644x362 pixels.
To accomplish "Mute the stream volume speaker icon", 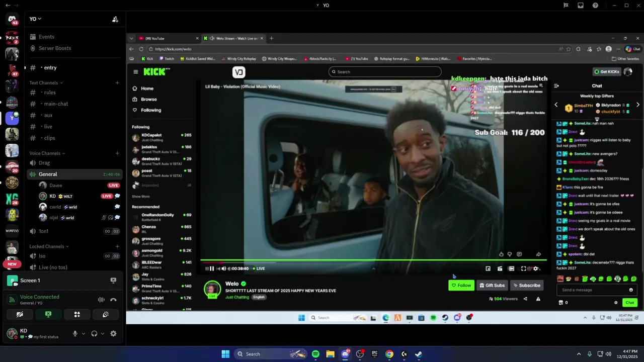I will [223, 268].
